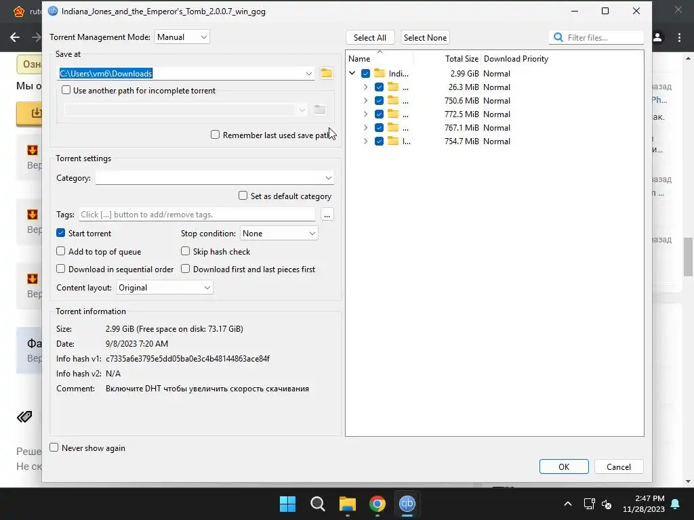Uncheck Start torrent

(x=60, y=233)
